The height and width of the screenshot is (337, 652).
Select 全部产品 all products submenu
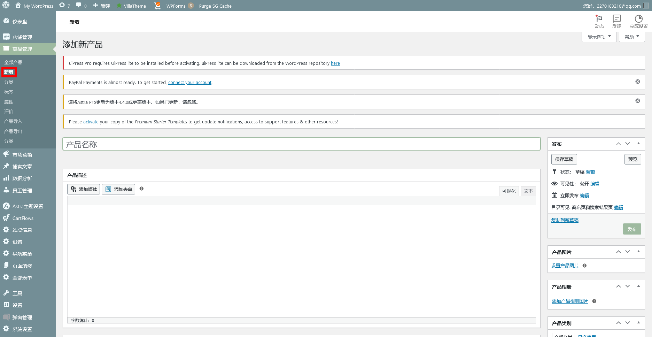[13, 62]
